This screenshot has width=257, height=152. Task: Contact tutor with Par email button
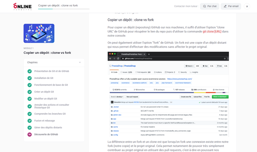231,6
